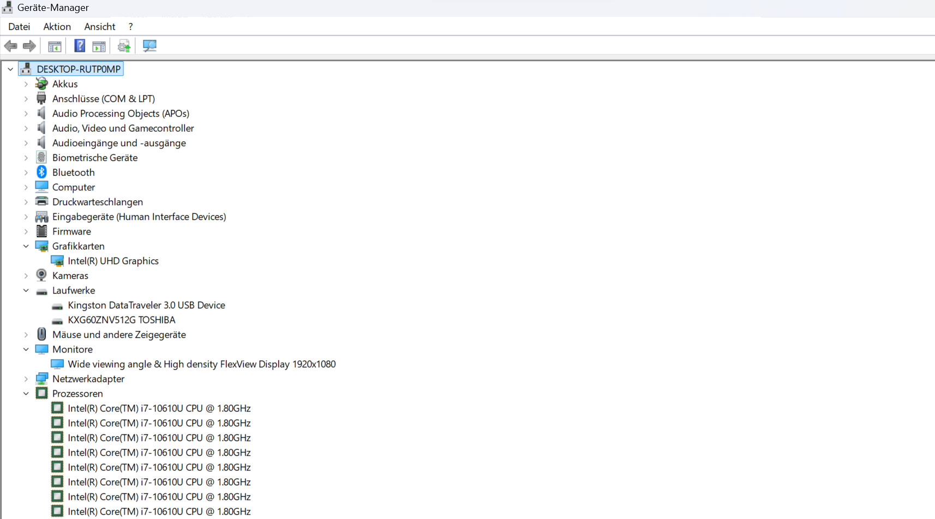The width and height of the screenshot is (935, 519).
Task: Expand the Akkus category
Action: coord(26,84)
